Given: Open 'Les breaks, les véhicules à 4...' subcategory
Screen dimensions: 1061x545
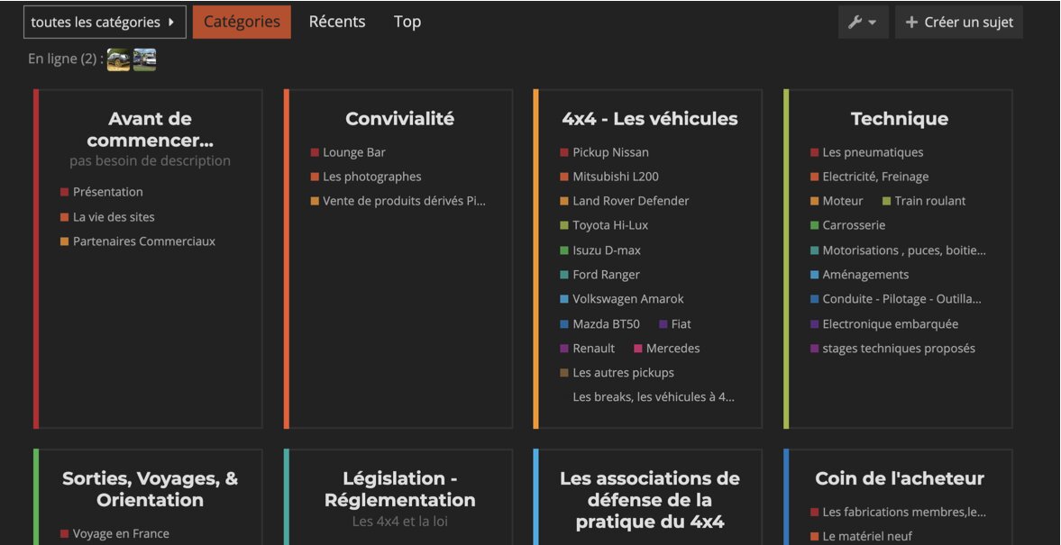Looking at the screenshot, I should (654, 397).
